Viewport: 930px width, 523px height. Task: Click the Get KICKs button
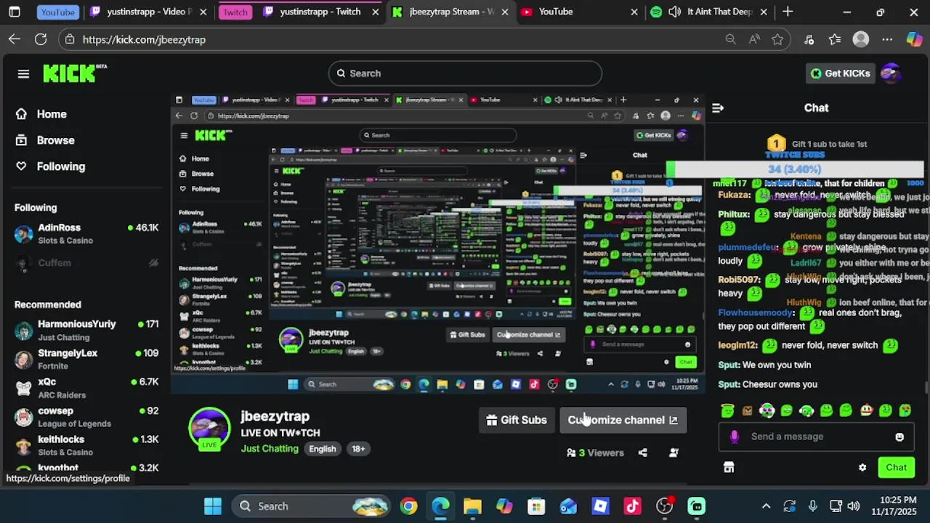pyautogui.click(x=839, y=73)
